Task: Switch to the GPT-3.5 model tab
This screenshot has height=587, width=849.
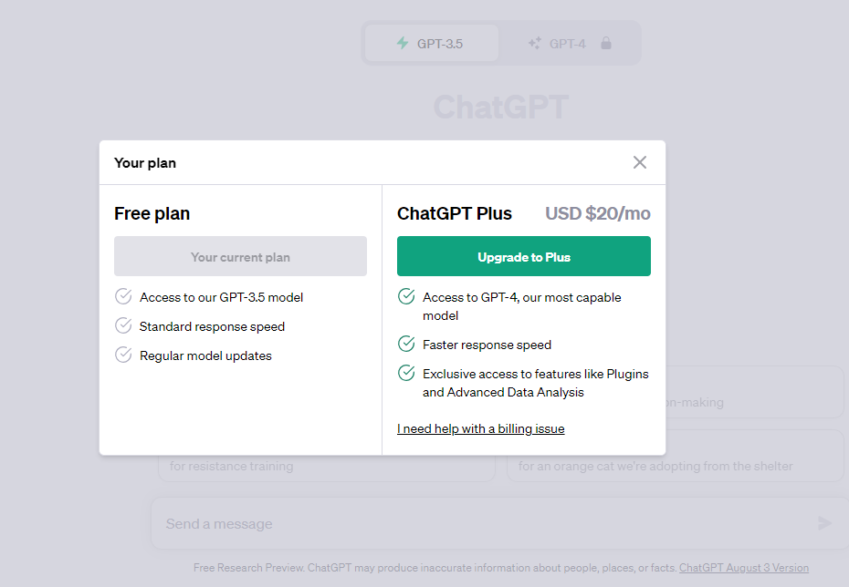Action: point(432,43)
